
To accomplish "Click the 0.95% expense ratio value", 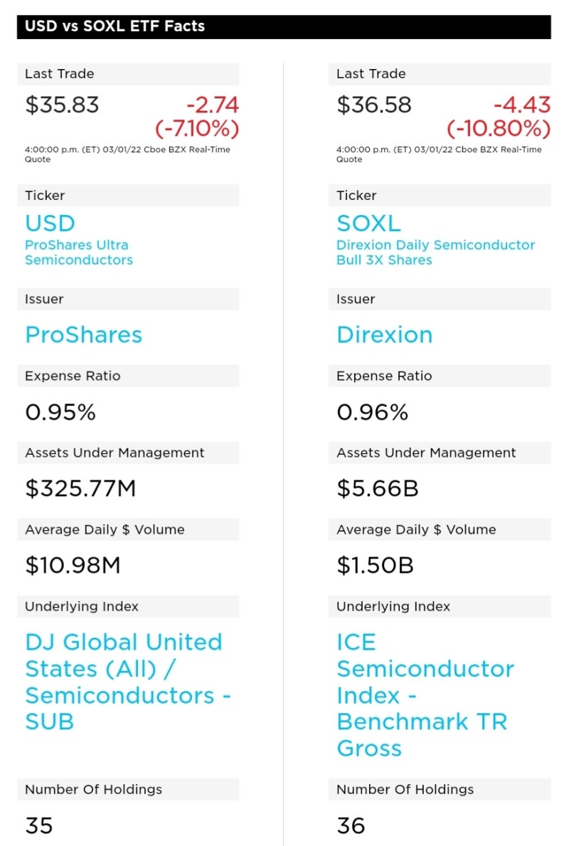I will (x=60, y=412).
